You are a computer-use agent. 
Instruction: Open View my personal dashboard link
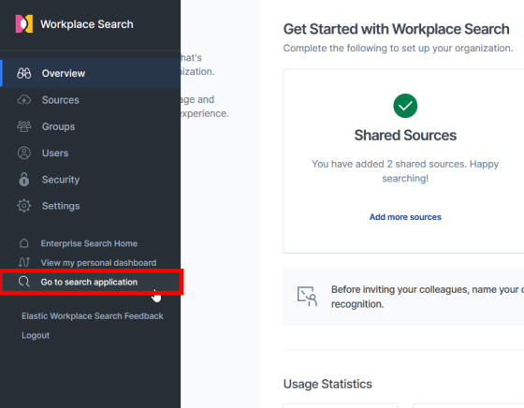point(98,263)
